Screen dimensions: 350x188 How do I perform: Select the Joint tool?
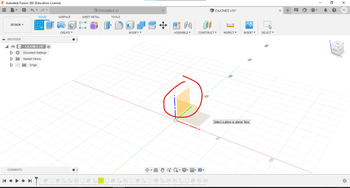point(188,25)
